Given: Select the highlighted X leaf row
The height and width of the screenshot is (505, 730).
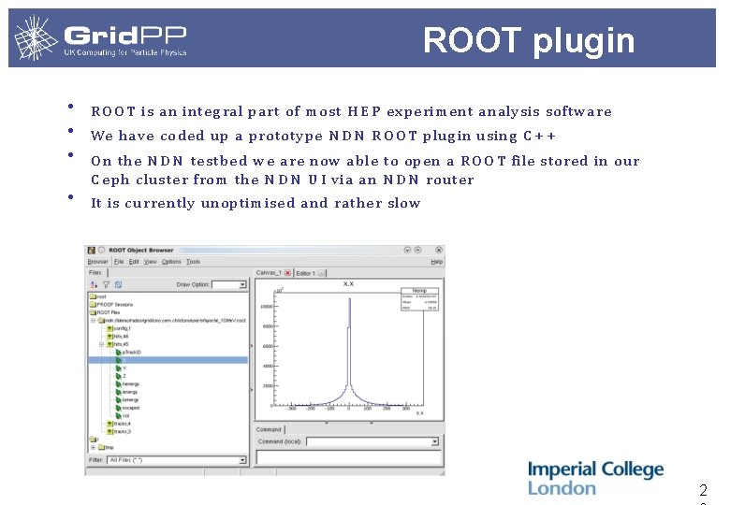Looking at the screenshot, I should (168, 360).
